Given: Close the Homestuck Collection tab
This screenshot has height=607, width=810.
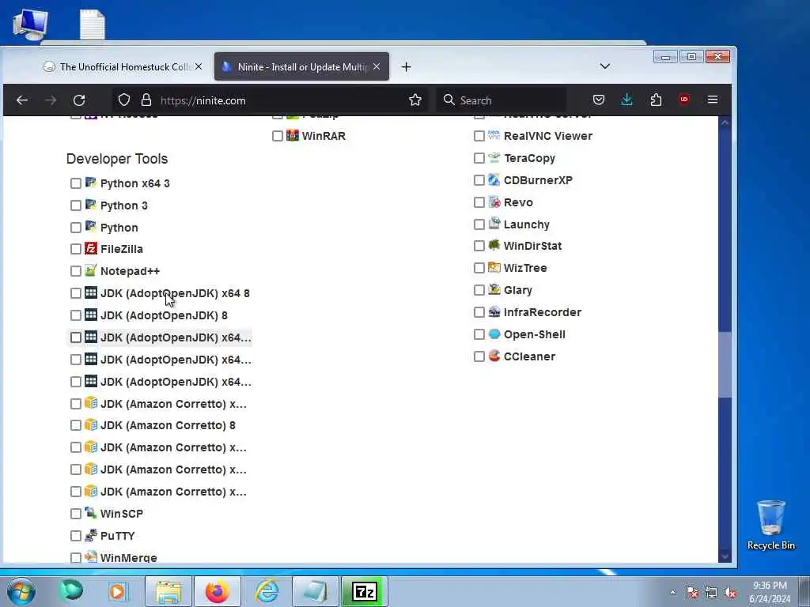Looking at the screenshot, I should coord(199,66).
